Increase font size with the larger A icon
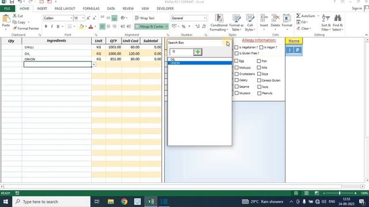The height and width of the screenshot is (207, 369). 88,18
